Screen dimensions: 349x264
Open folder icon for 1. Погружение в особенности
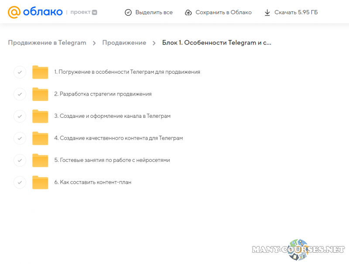(40, 72)
